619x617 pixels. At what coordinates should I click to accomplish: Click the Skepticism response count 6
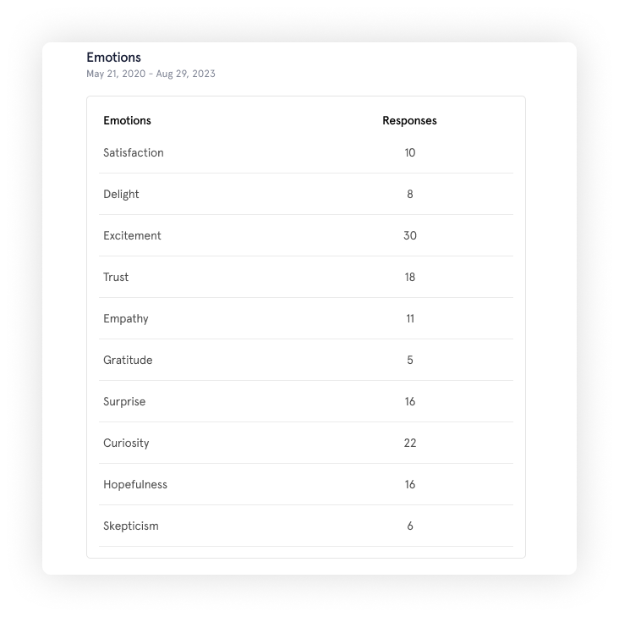410,526
